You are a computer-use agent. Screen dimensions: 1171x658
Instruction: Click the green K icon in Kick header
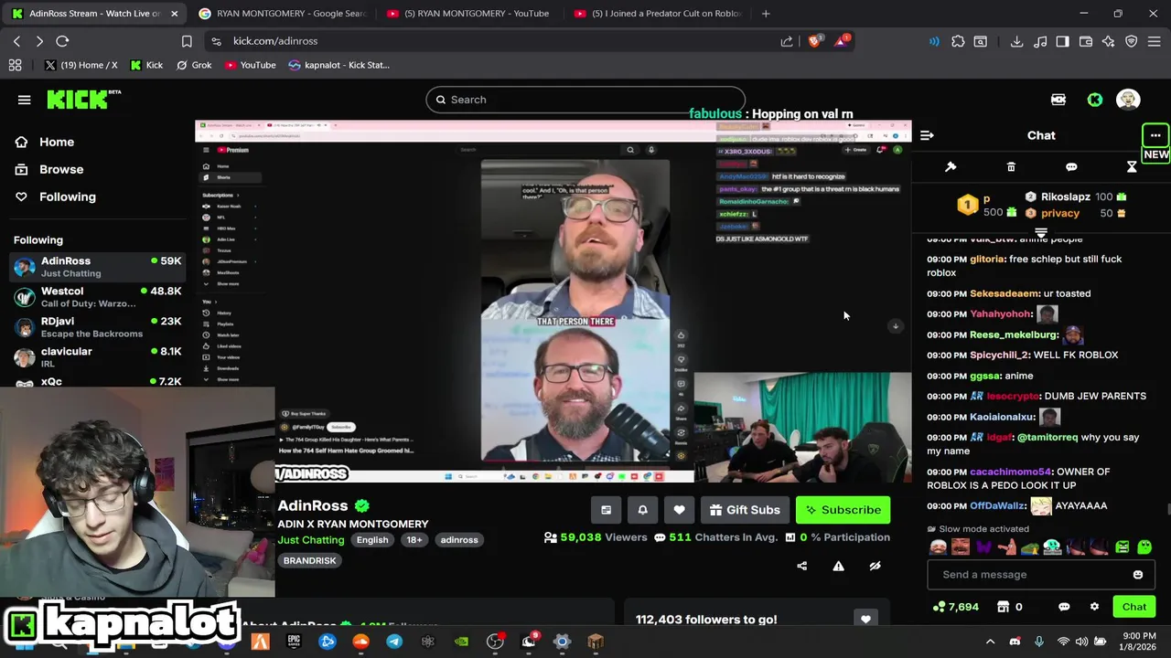click(x=1094, y=100)
